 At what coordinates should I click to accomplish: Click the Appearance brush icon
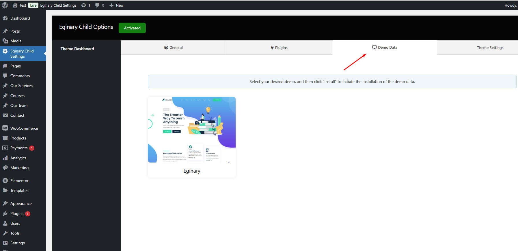[x=5, y=203]
